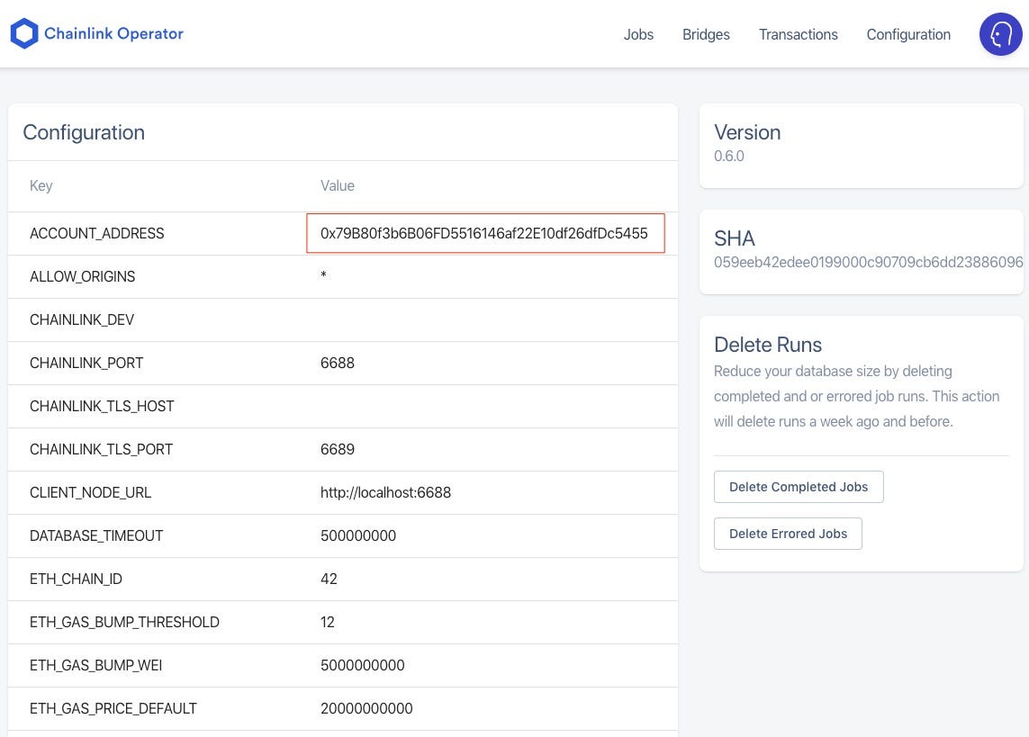Click the value 5000000000
Image resolution: width=1029 pixels, height=737 pixels.
coord(362,666)
